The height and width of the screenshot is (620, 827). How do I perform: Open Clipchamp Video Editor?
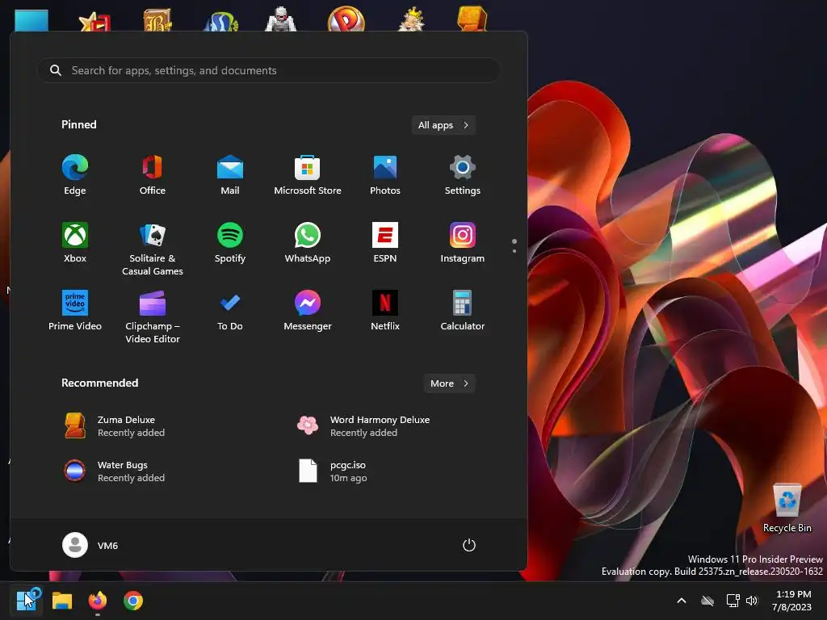[x=153, y=316]
